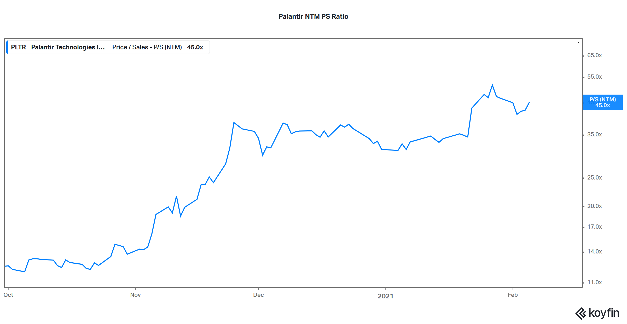Click the 2021 x-axis label
Viewport: 627px width, 324px height.
(x=385, y=296)
